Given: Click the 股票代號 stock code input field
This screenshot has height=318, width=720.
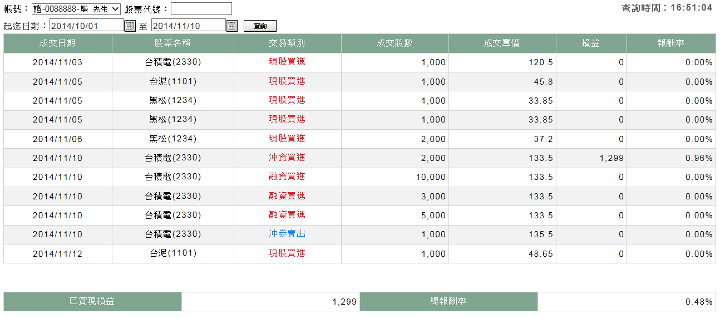Looking at the screenshot, I should pos(201,9).
